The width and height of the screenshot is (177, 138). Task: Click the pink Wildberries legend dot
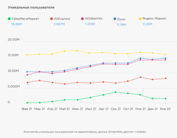tap(82, 19)
